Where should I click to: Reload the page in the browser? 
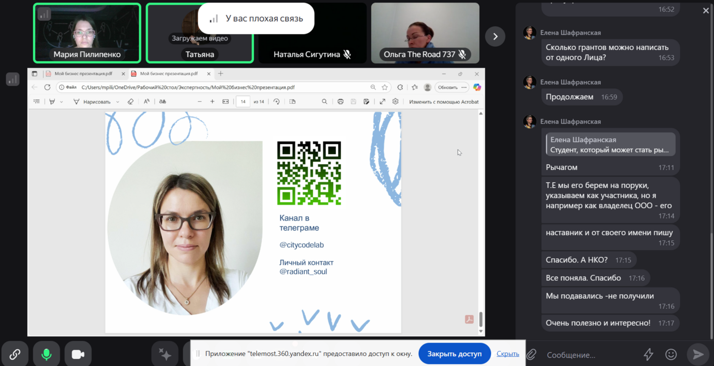47,87
